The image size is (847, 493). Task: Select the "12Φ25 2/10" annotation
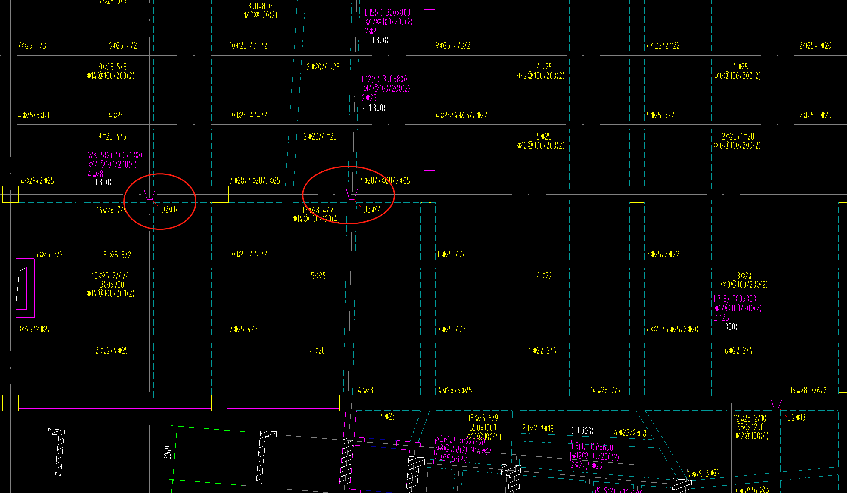coord(750,418)
